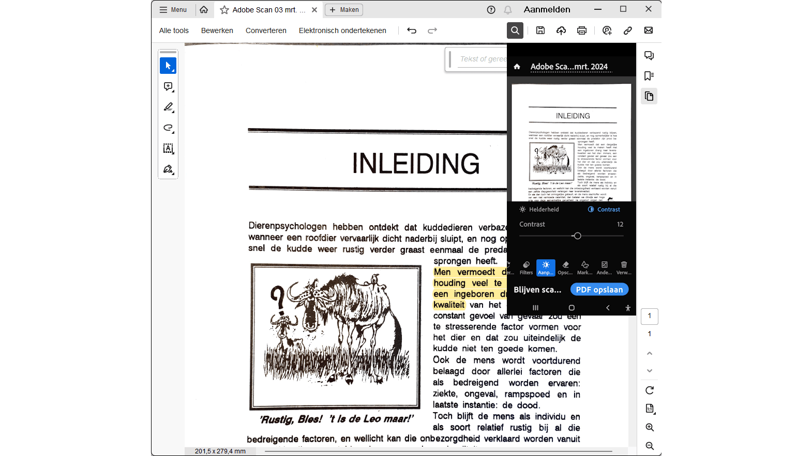Open the search magnifier in toolbar
This screenshot has height=456, width=812.
coord(515,30)
